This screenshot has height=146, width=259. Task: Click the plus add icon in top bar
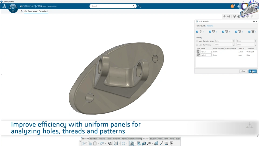[x=238, y=6]
